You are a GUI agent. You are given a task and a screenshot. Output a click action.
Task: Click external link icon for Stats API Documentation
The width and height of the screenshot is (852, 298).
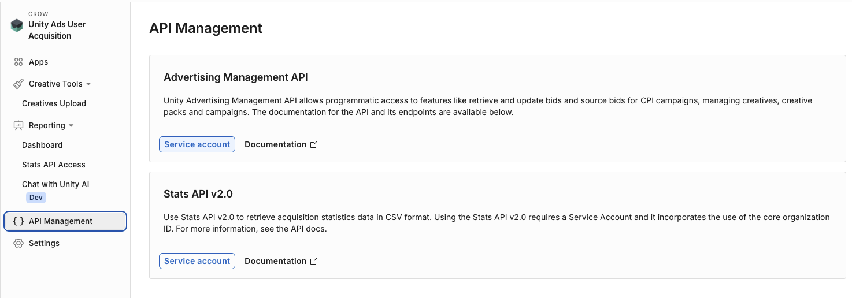314,261
